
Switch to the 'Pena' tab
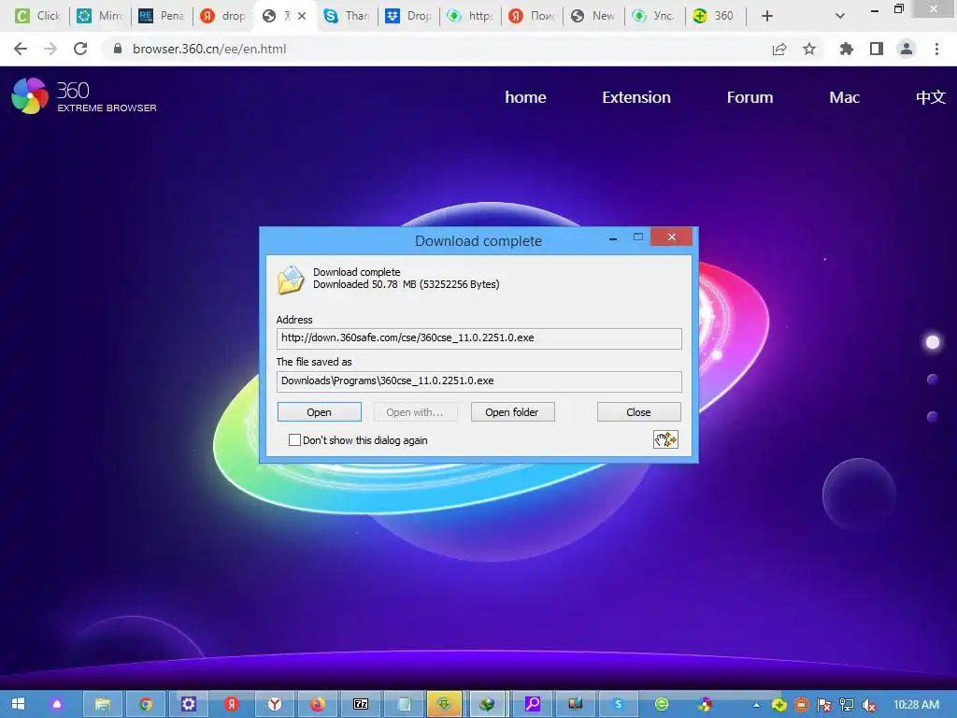click(162, 16)
